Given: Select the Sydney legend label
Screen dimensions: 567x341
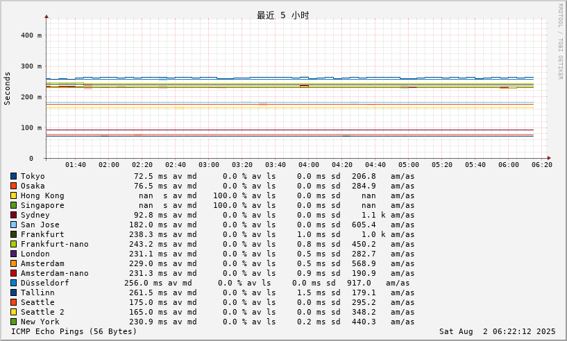Looking at the screenshot, I should coord(35,216).
